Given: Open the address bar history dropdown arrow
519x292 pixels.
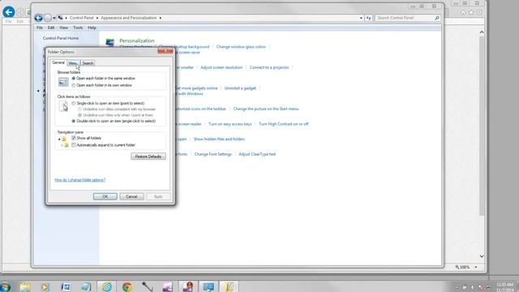Looking at the screenshot, I should coord(361,18).
